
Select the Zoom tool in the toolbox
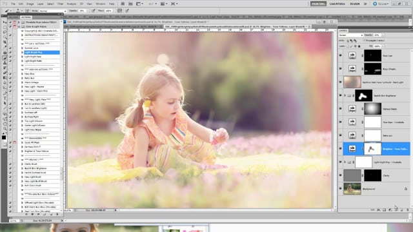coord(5,129)
